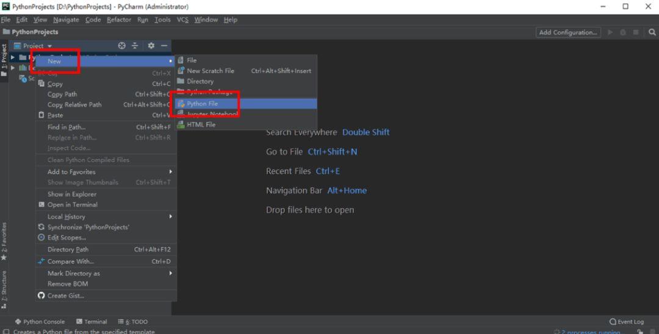Expand the Local History submenu arrow
This screenshot has width=659, height=334.
tap(171, 216)
